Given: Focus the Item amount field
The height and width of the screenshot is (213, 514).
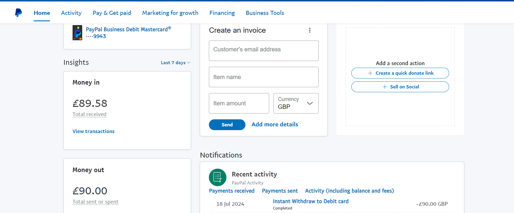Looking at the screenshot, I should tap(239, 103).
